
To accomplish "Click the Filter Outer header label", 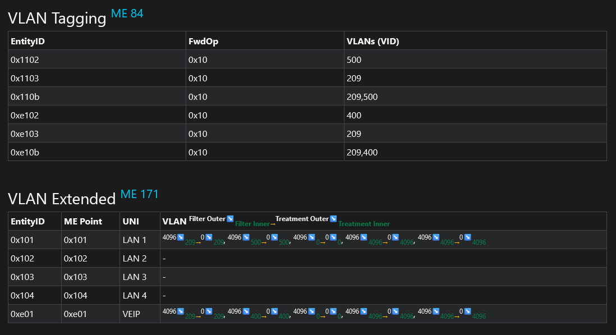I will (207, 219).
